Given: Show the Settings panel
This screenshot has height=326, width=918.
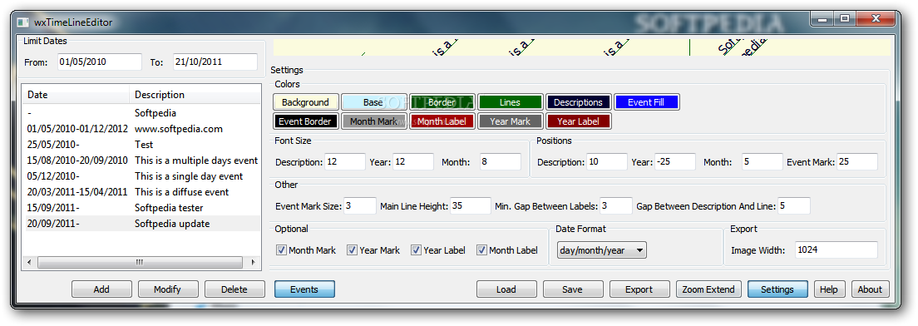Looking at the screenshot, I should tap(778, 289).
